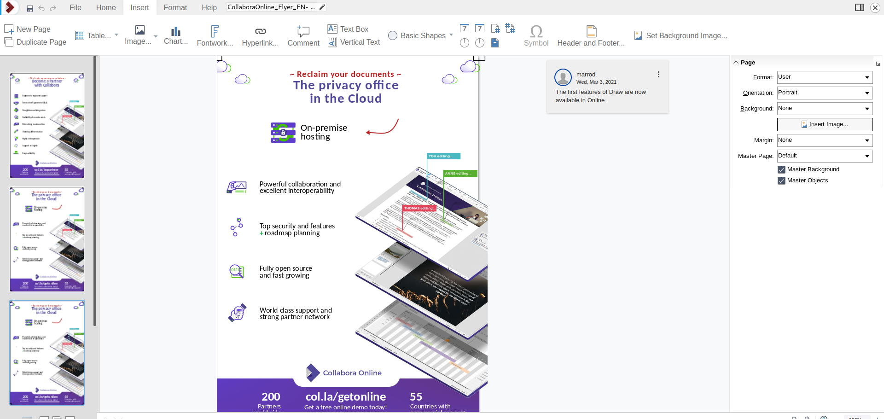
Task: Open the Fontwork gallery
Action: (x=215, y=36)
